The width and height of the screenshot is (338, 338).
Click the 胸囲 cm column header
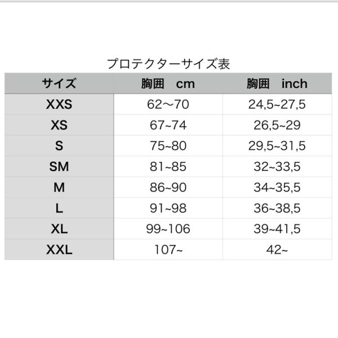click(x=168, y=84)
